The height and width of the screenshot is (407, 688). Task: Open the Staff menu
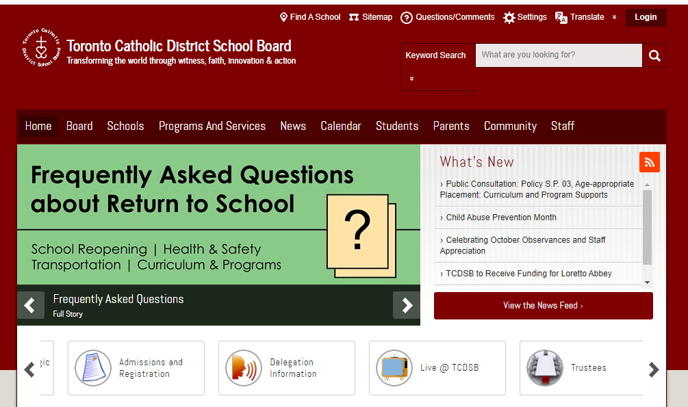pos(563,127)
